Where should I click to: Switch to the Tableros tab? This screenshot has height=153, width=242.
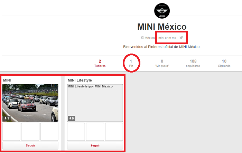point(100,63)
